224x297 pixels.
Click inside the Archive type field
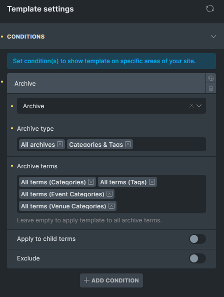169,144
